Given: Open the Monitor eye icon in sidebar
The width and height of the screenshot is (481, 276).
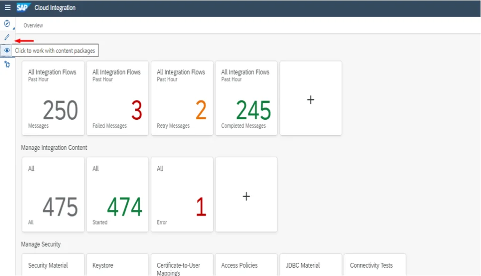Looking at the screenshot, I should [7, 50].
